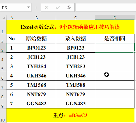Image resolution: width=136 pixels, height=123 pixels.
Task: Select the 'UKH346' cell in column C
Action: [x=76, y=76]
